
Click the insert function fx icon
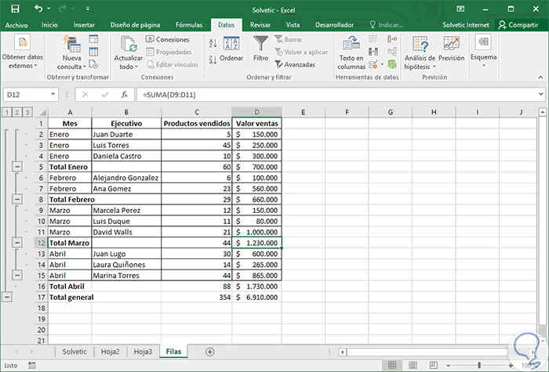(124, 94)
